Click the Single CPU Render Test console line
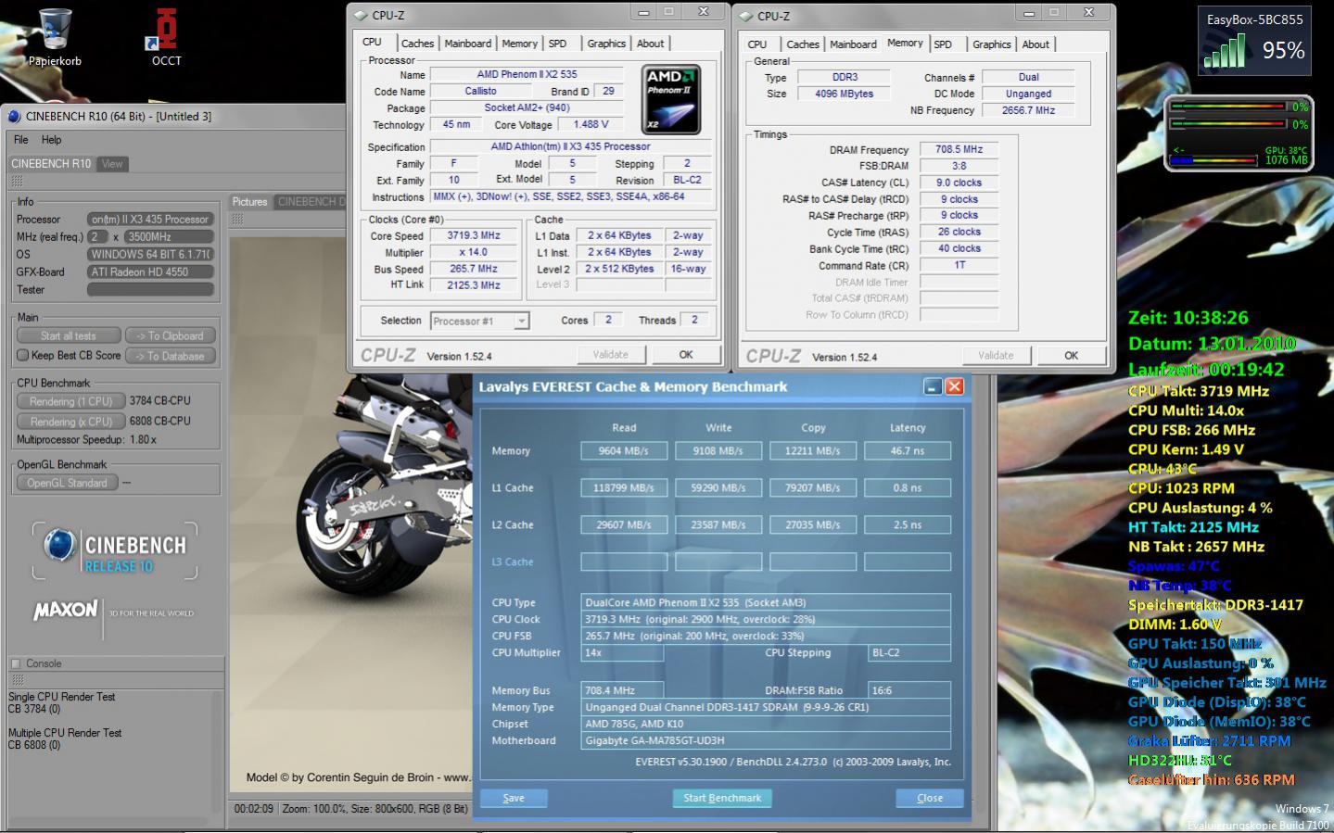The width and height of the screenshot is (1334, 833). pos(62,697)
